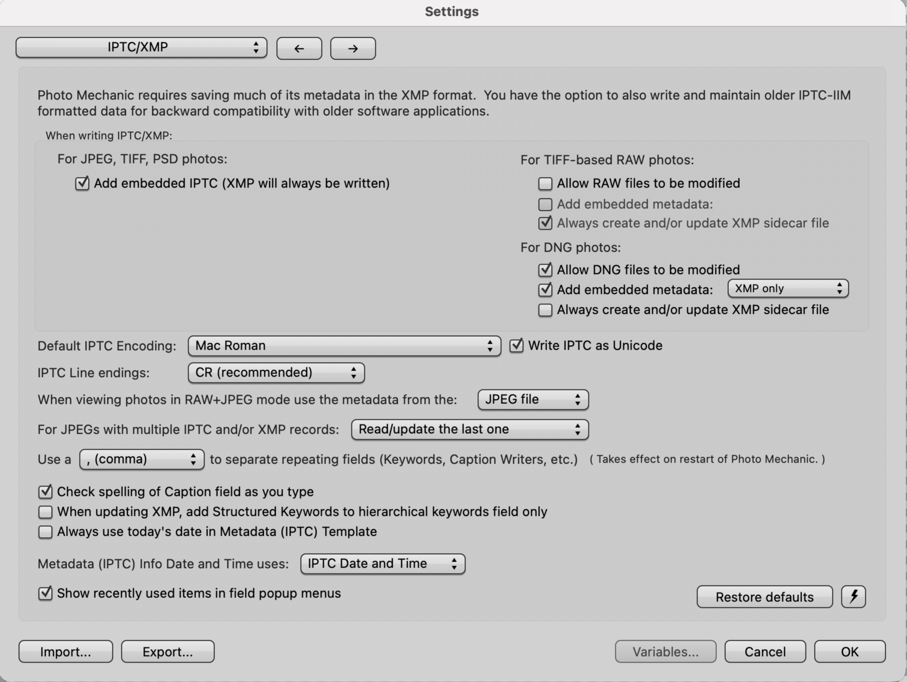
Task: Click the Settings window title
Action: coord(452,11)
